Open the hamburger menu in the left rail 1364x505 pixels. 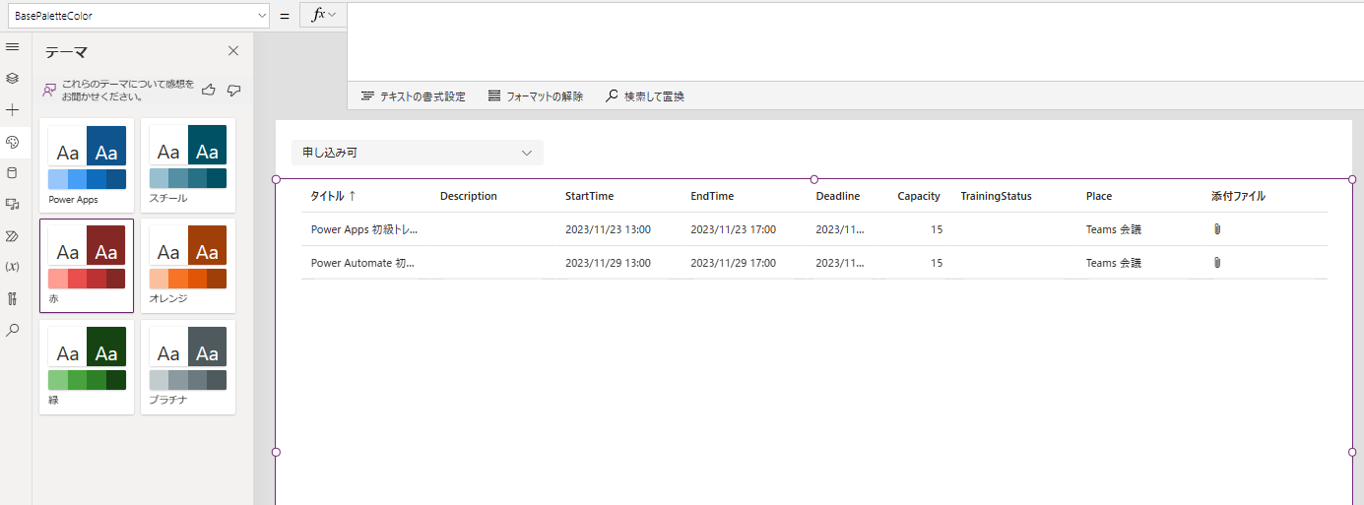(x=12, y=47)
